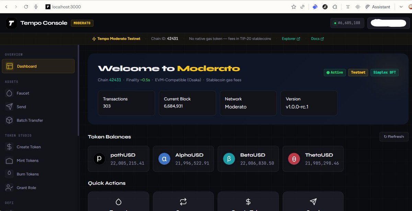Bookmark the page with the star icon
412x211 pixels.
coord(294,7)
